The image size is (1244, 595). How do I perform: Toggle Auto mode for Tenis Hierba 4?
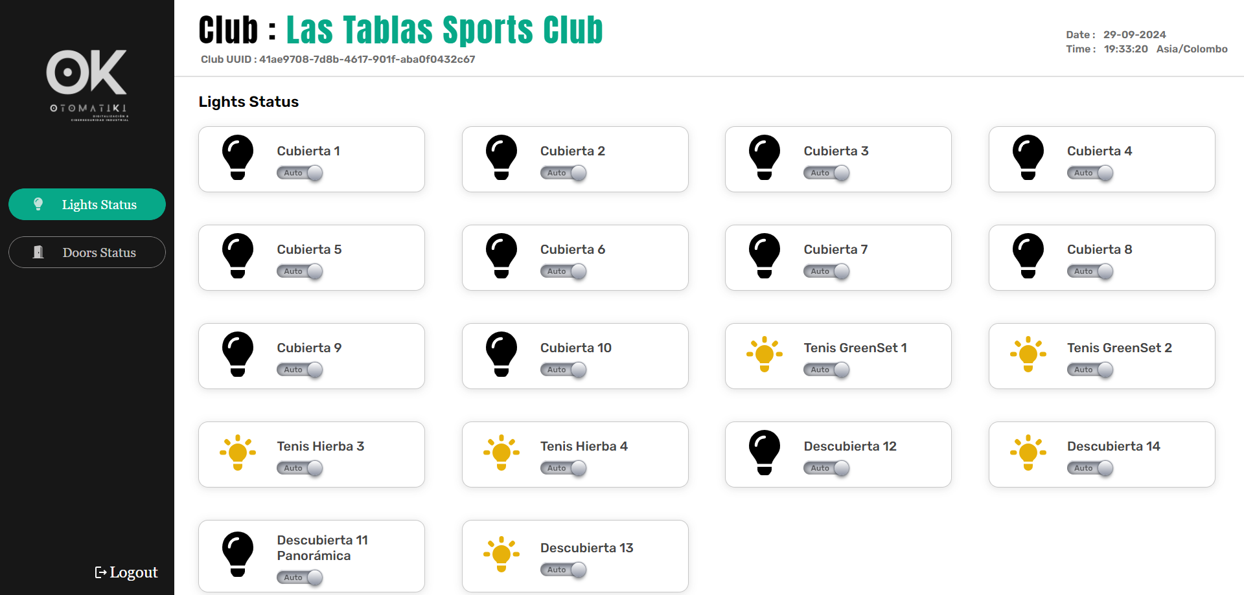click(x=563, y=468)
